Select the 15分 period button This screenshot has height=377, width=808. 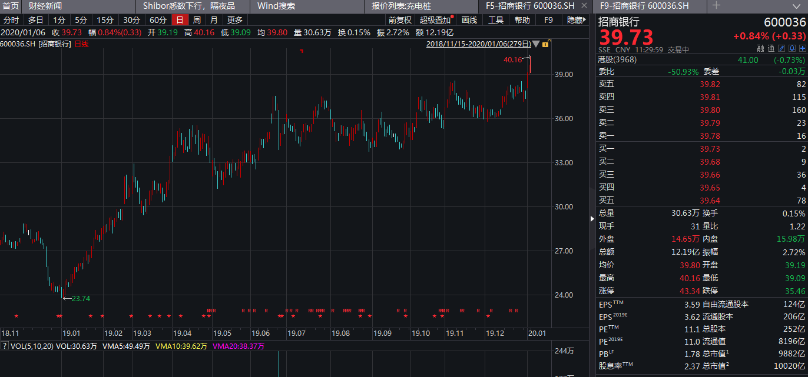(x=105, y=20)
